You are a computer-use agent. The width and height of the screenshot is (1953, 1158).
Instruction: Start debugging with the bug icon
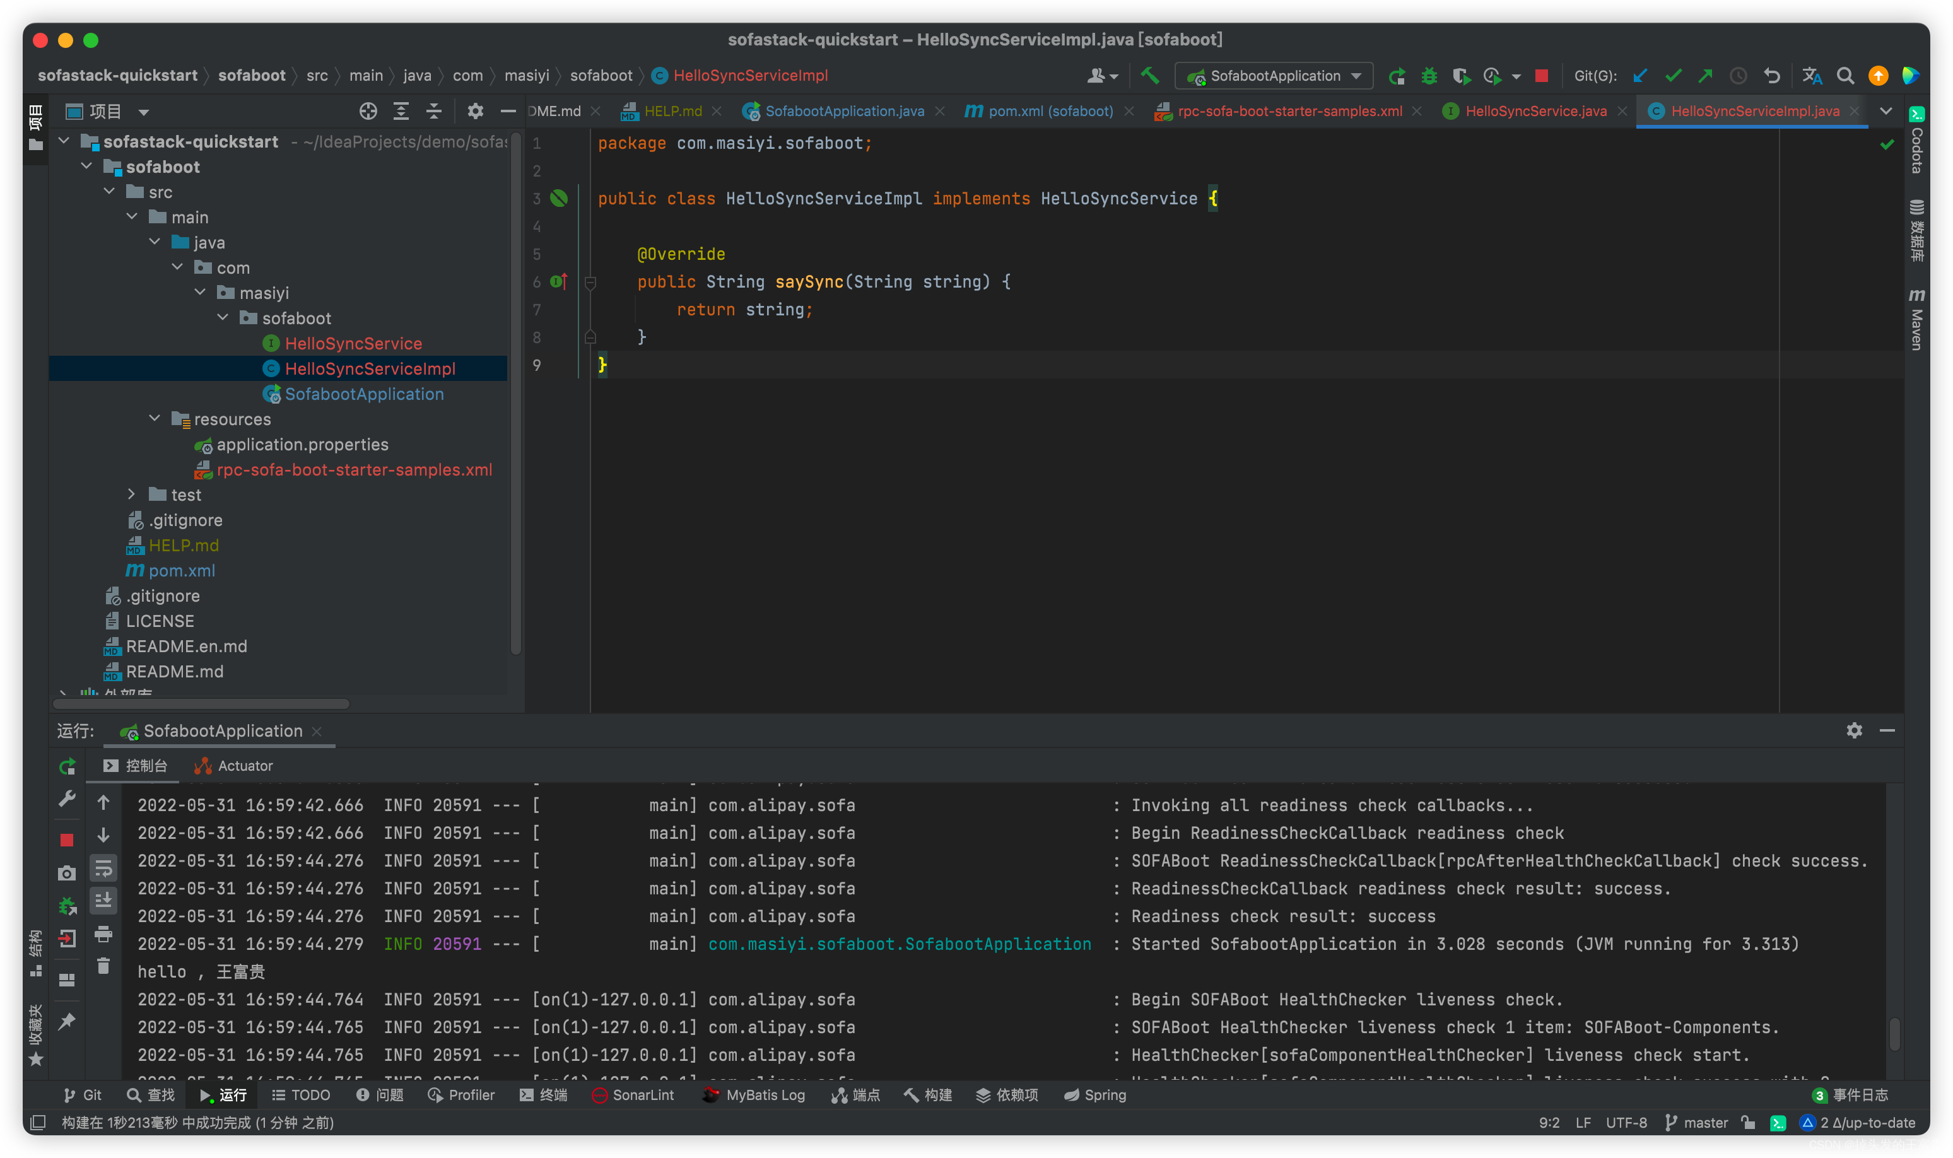coord(1429,76)
